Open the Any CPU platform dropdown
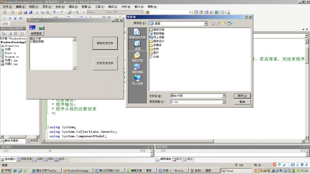 (142, 12)
